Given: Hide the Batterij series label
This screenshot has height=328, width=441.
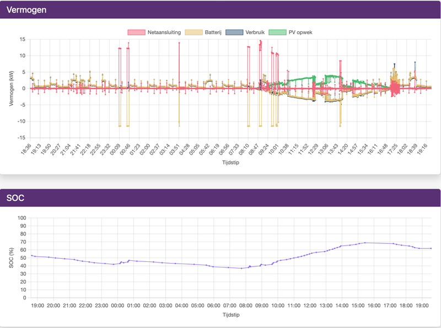Looking at the screenshot, I should point(213,32).
